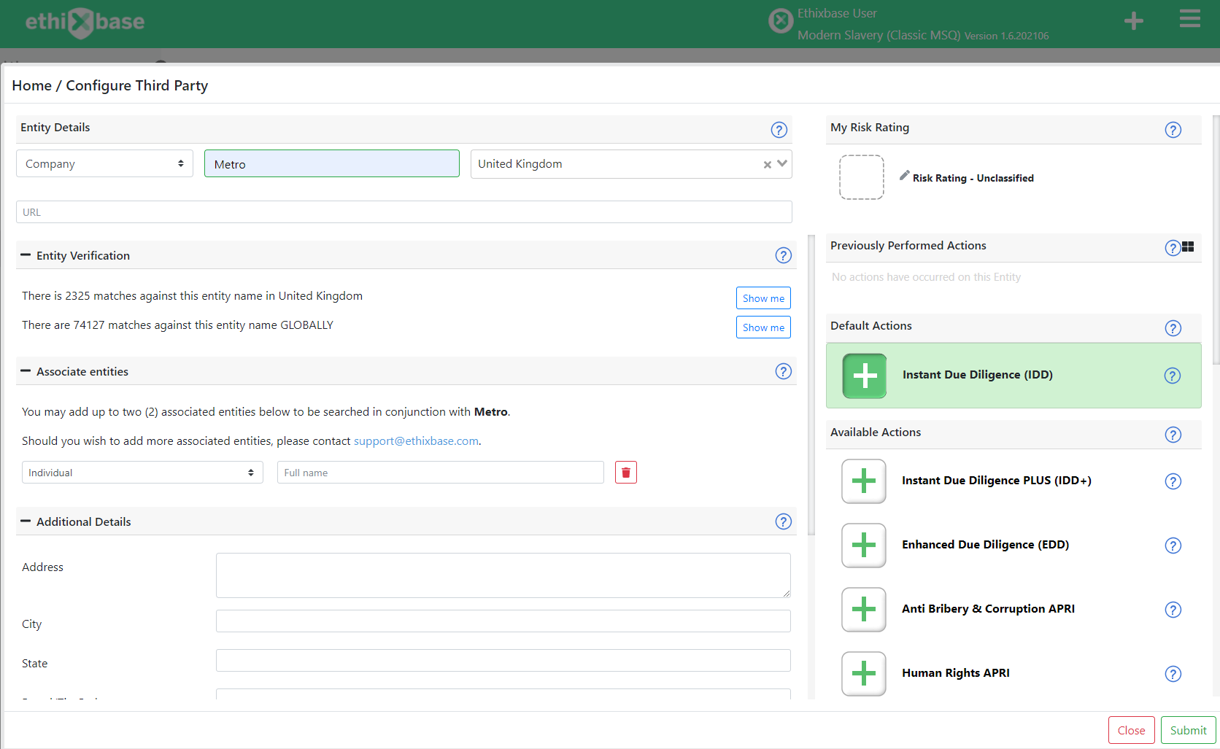1220x749 pixels.
Task: Open help for Previously Performed Actions
Action: click(x=1172, y=248)
